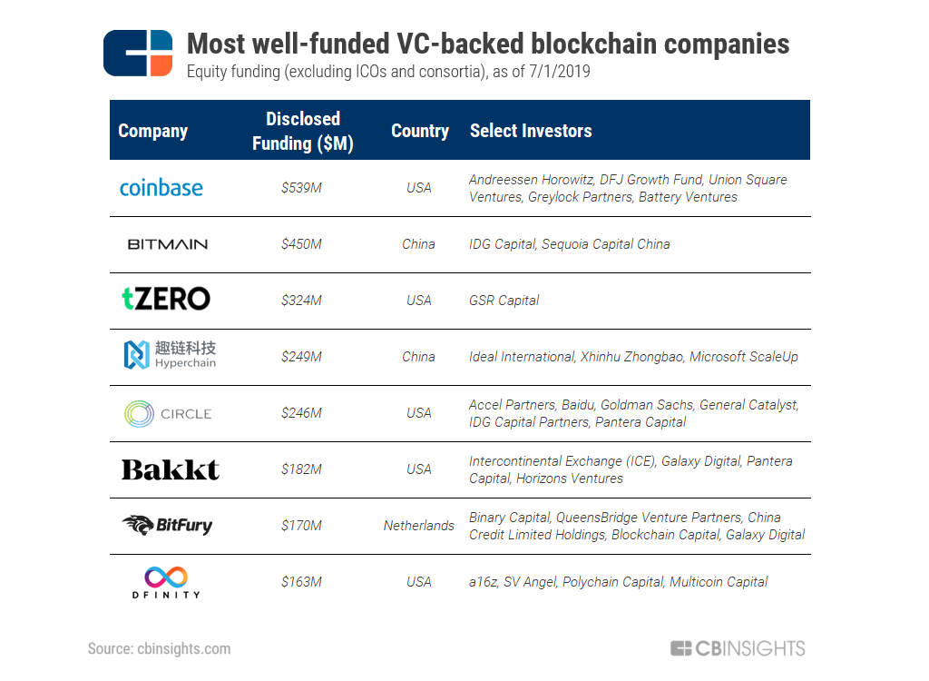Screen dimensions: 929x681
Task: Click the tZERO logo
Action: coord(166,299)
